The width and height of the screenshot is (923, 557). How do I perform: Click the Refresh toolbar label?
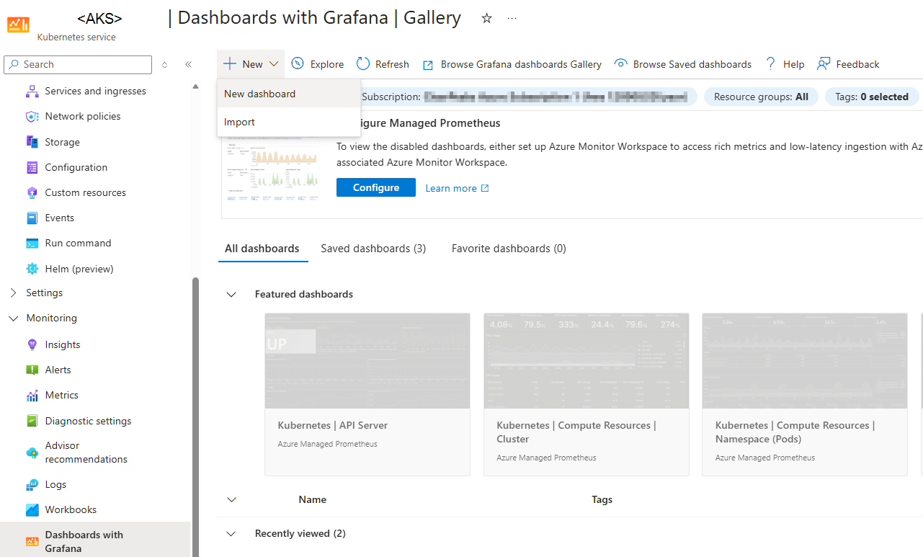[392, 64]
